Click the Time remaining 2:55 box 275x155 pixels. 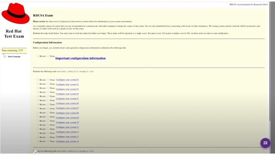(x=14, y=51)
